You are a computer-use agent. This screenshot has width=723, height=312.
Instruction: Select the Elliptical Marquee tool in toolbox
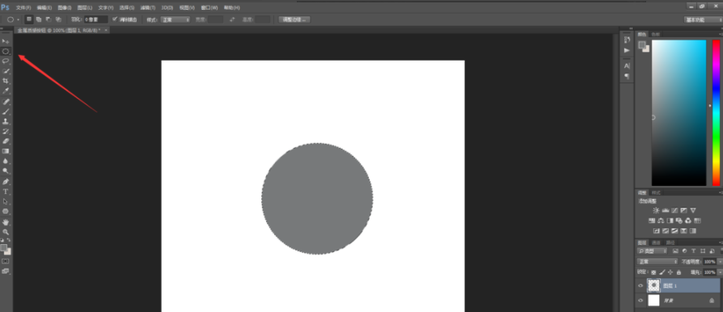tap(6, 51)
